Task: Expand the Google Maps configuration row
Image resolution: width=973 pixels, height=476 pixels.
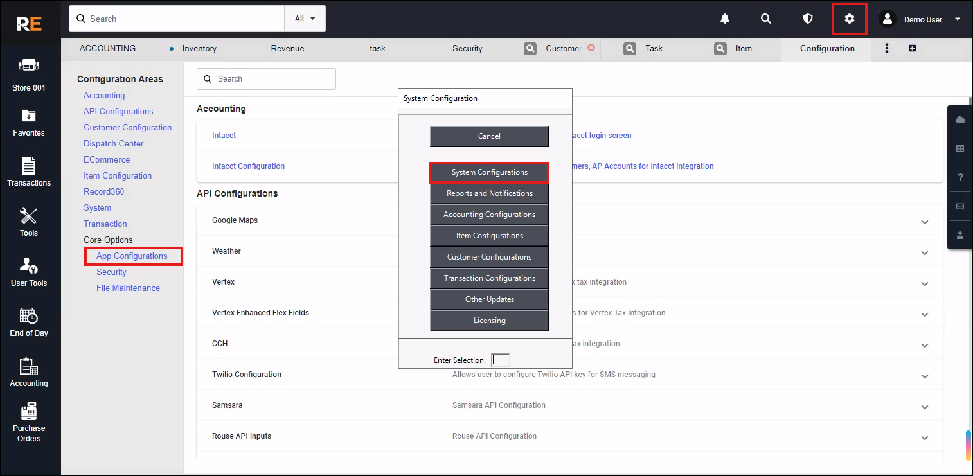Action: tap(924, 222)
